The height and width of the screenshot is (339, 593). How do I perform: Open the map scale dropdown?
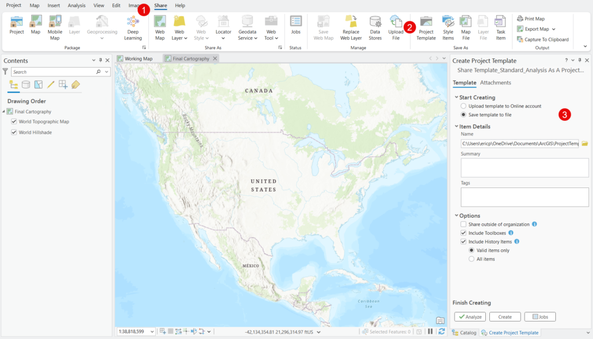click(x=152, y=331)
